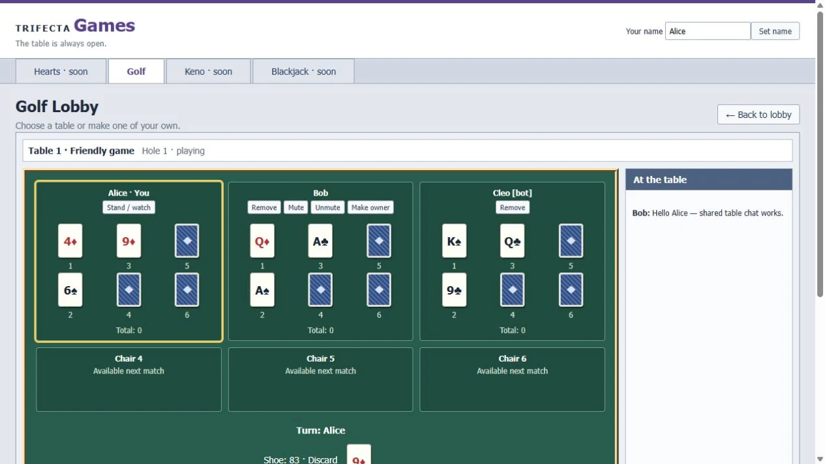Image resolution: width=825 pixels, height=464 pixels.
Task: Select Alice's face-down card number 6
Action: [x=187, y=290]
